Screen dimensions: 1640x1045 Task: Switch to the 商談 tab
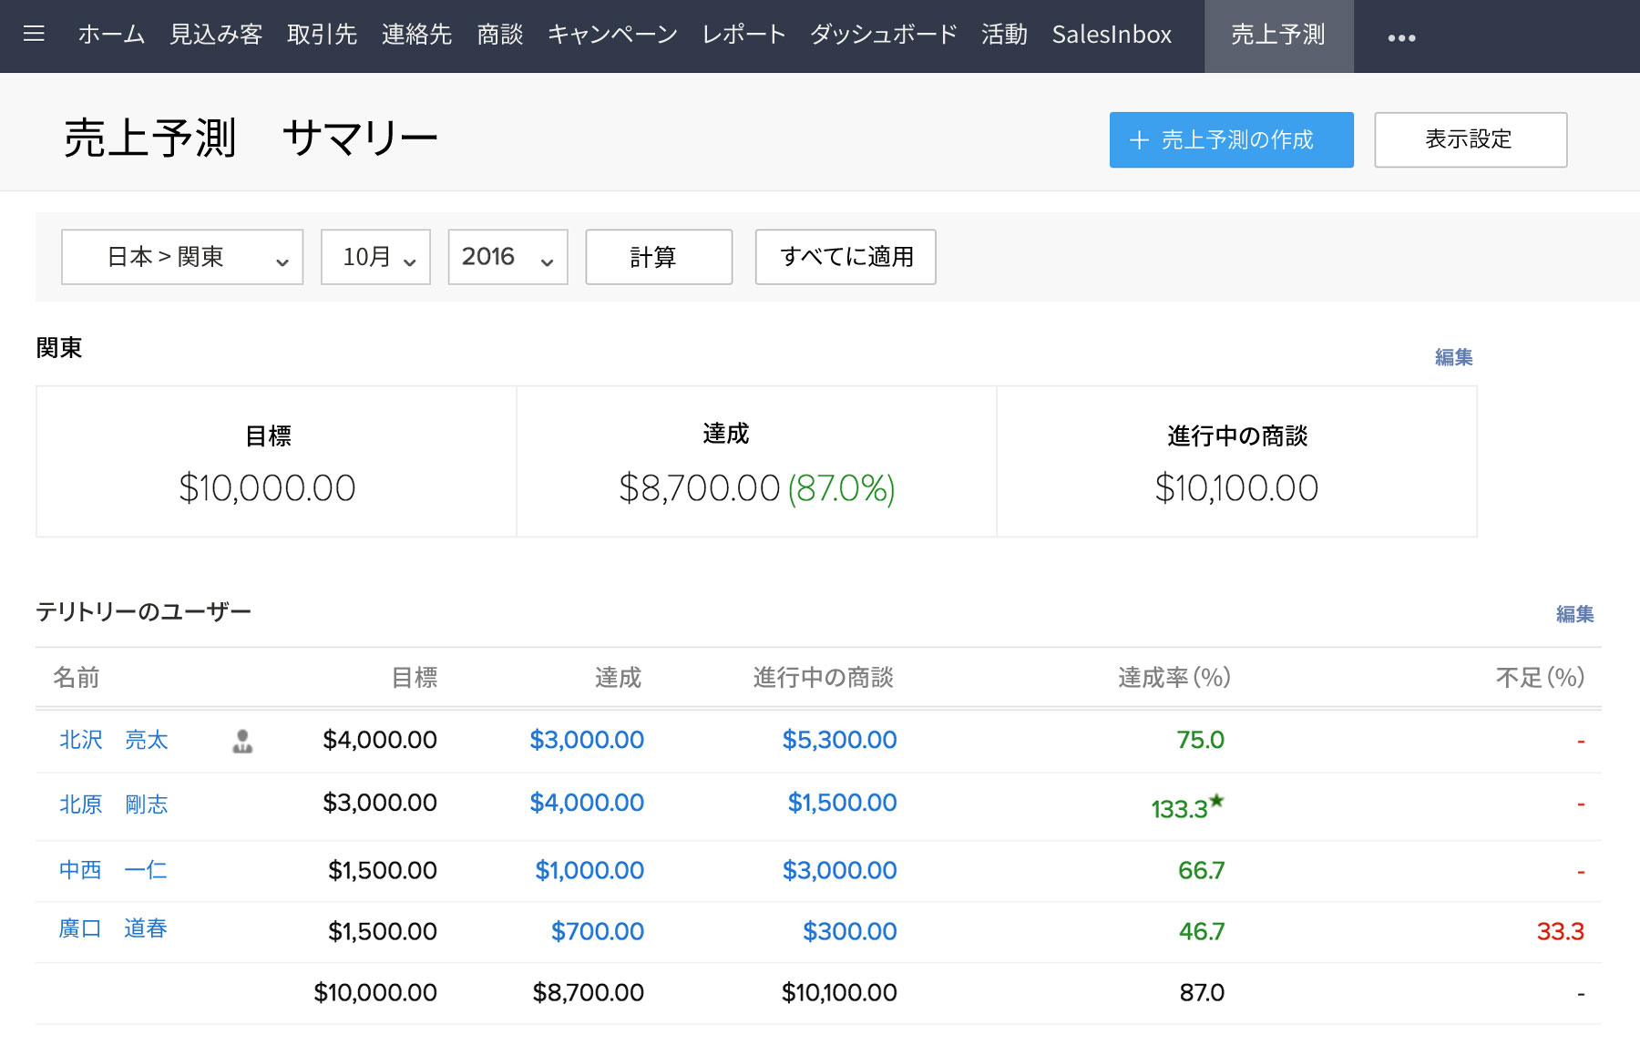[499, 35]
